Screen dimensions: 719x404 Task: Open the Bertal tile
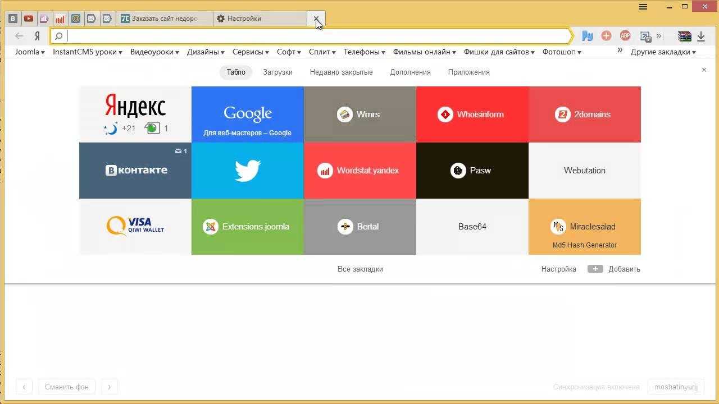tap(360, 227)
